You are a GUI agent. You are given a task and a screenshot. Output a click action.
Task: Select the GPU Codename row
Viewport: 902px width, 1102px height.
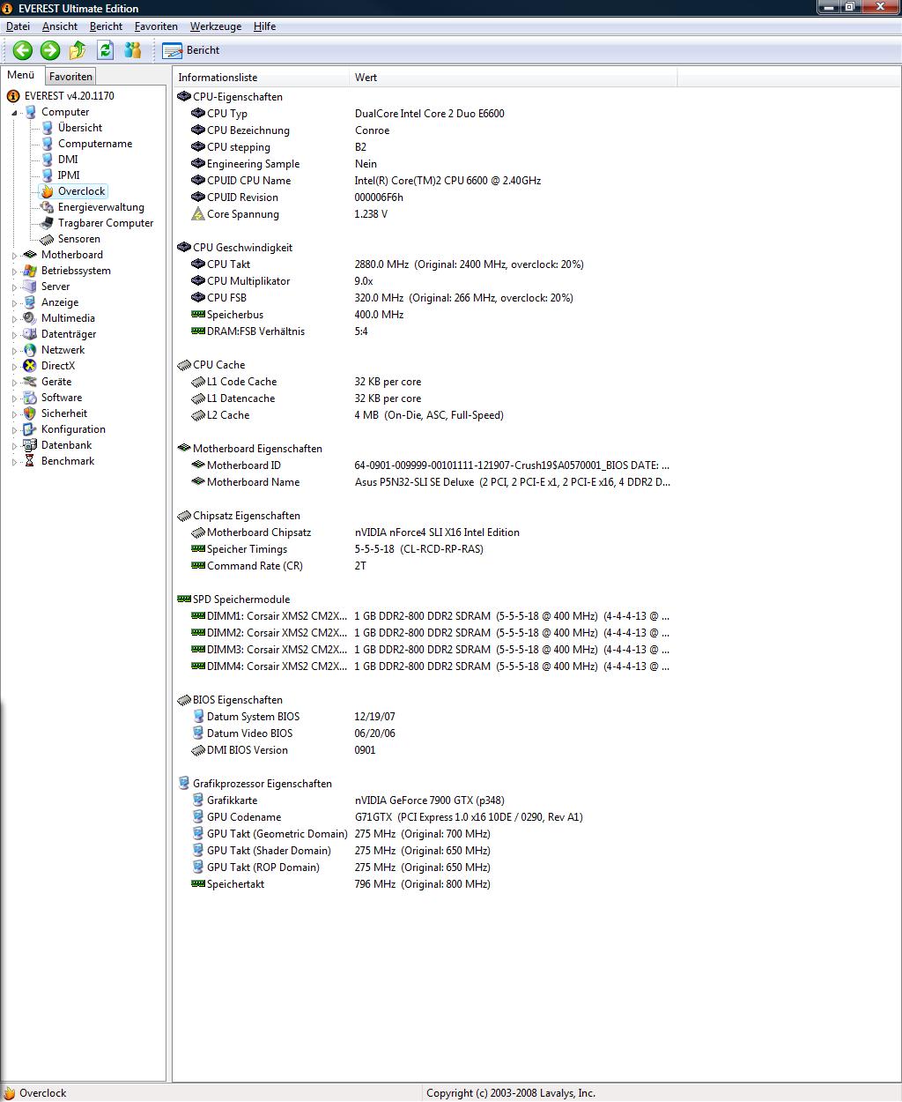coord(424,817)
